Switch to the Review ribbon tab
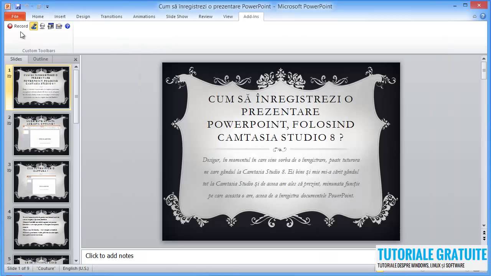The height and width of the screenshot is (276, 491). (206, 16)
